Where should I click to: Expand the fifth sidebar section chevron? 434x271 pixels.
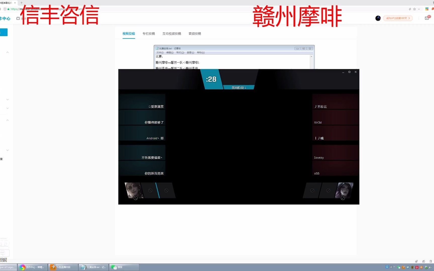(8, 150)
